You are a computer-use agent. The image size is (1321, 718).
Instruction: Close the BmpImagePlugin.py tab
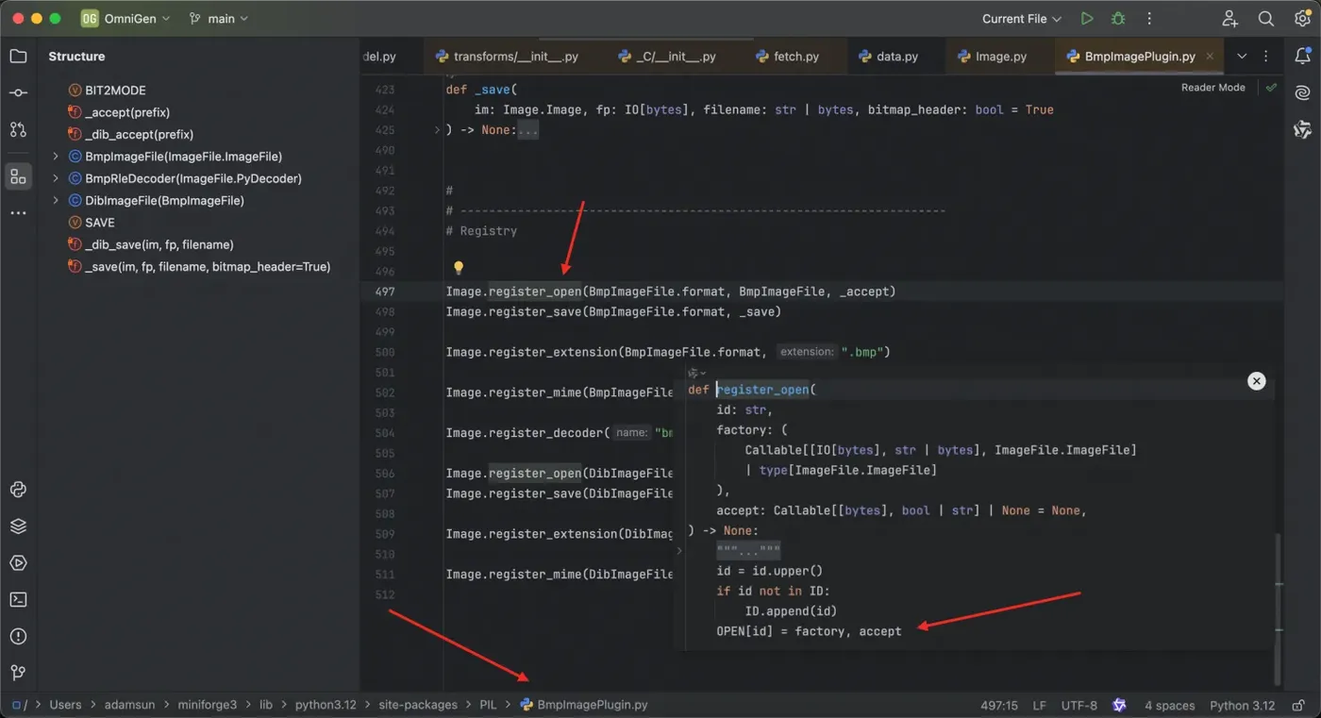tap(1210, 57)
